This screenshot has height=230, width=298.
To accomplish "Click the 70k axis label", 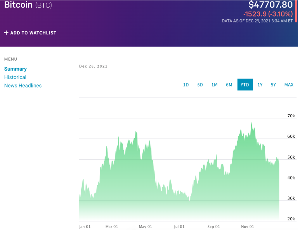I will click(x=291, y=116).
